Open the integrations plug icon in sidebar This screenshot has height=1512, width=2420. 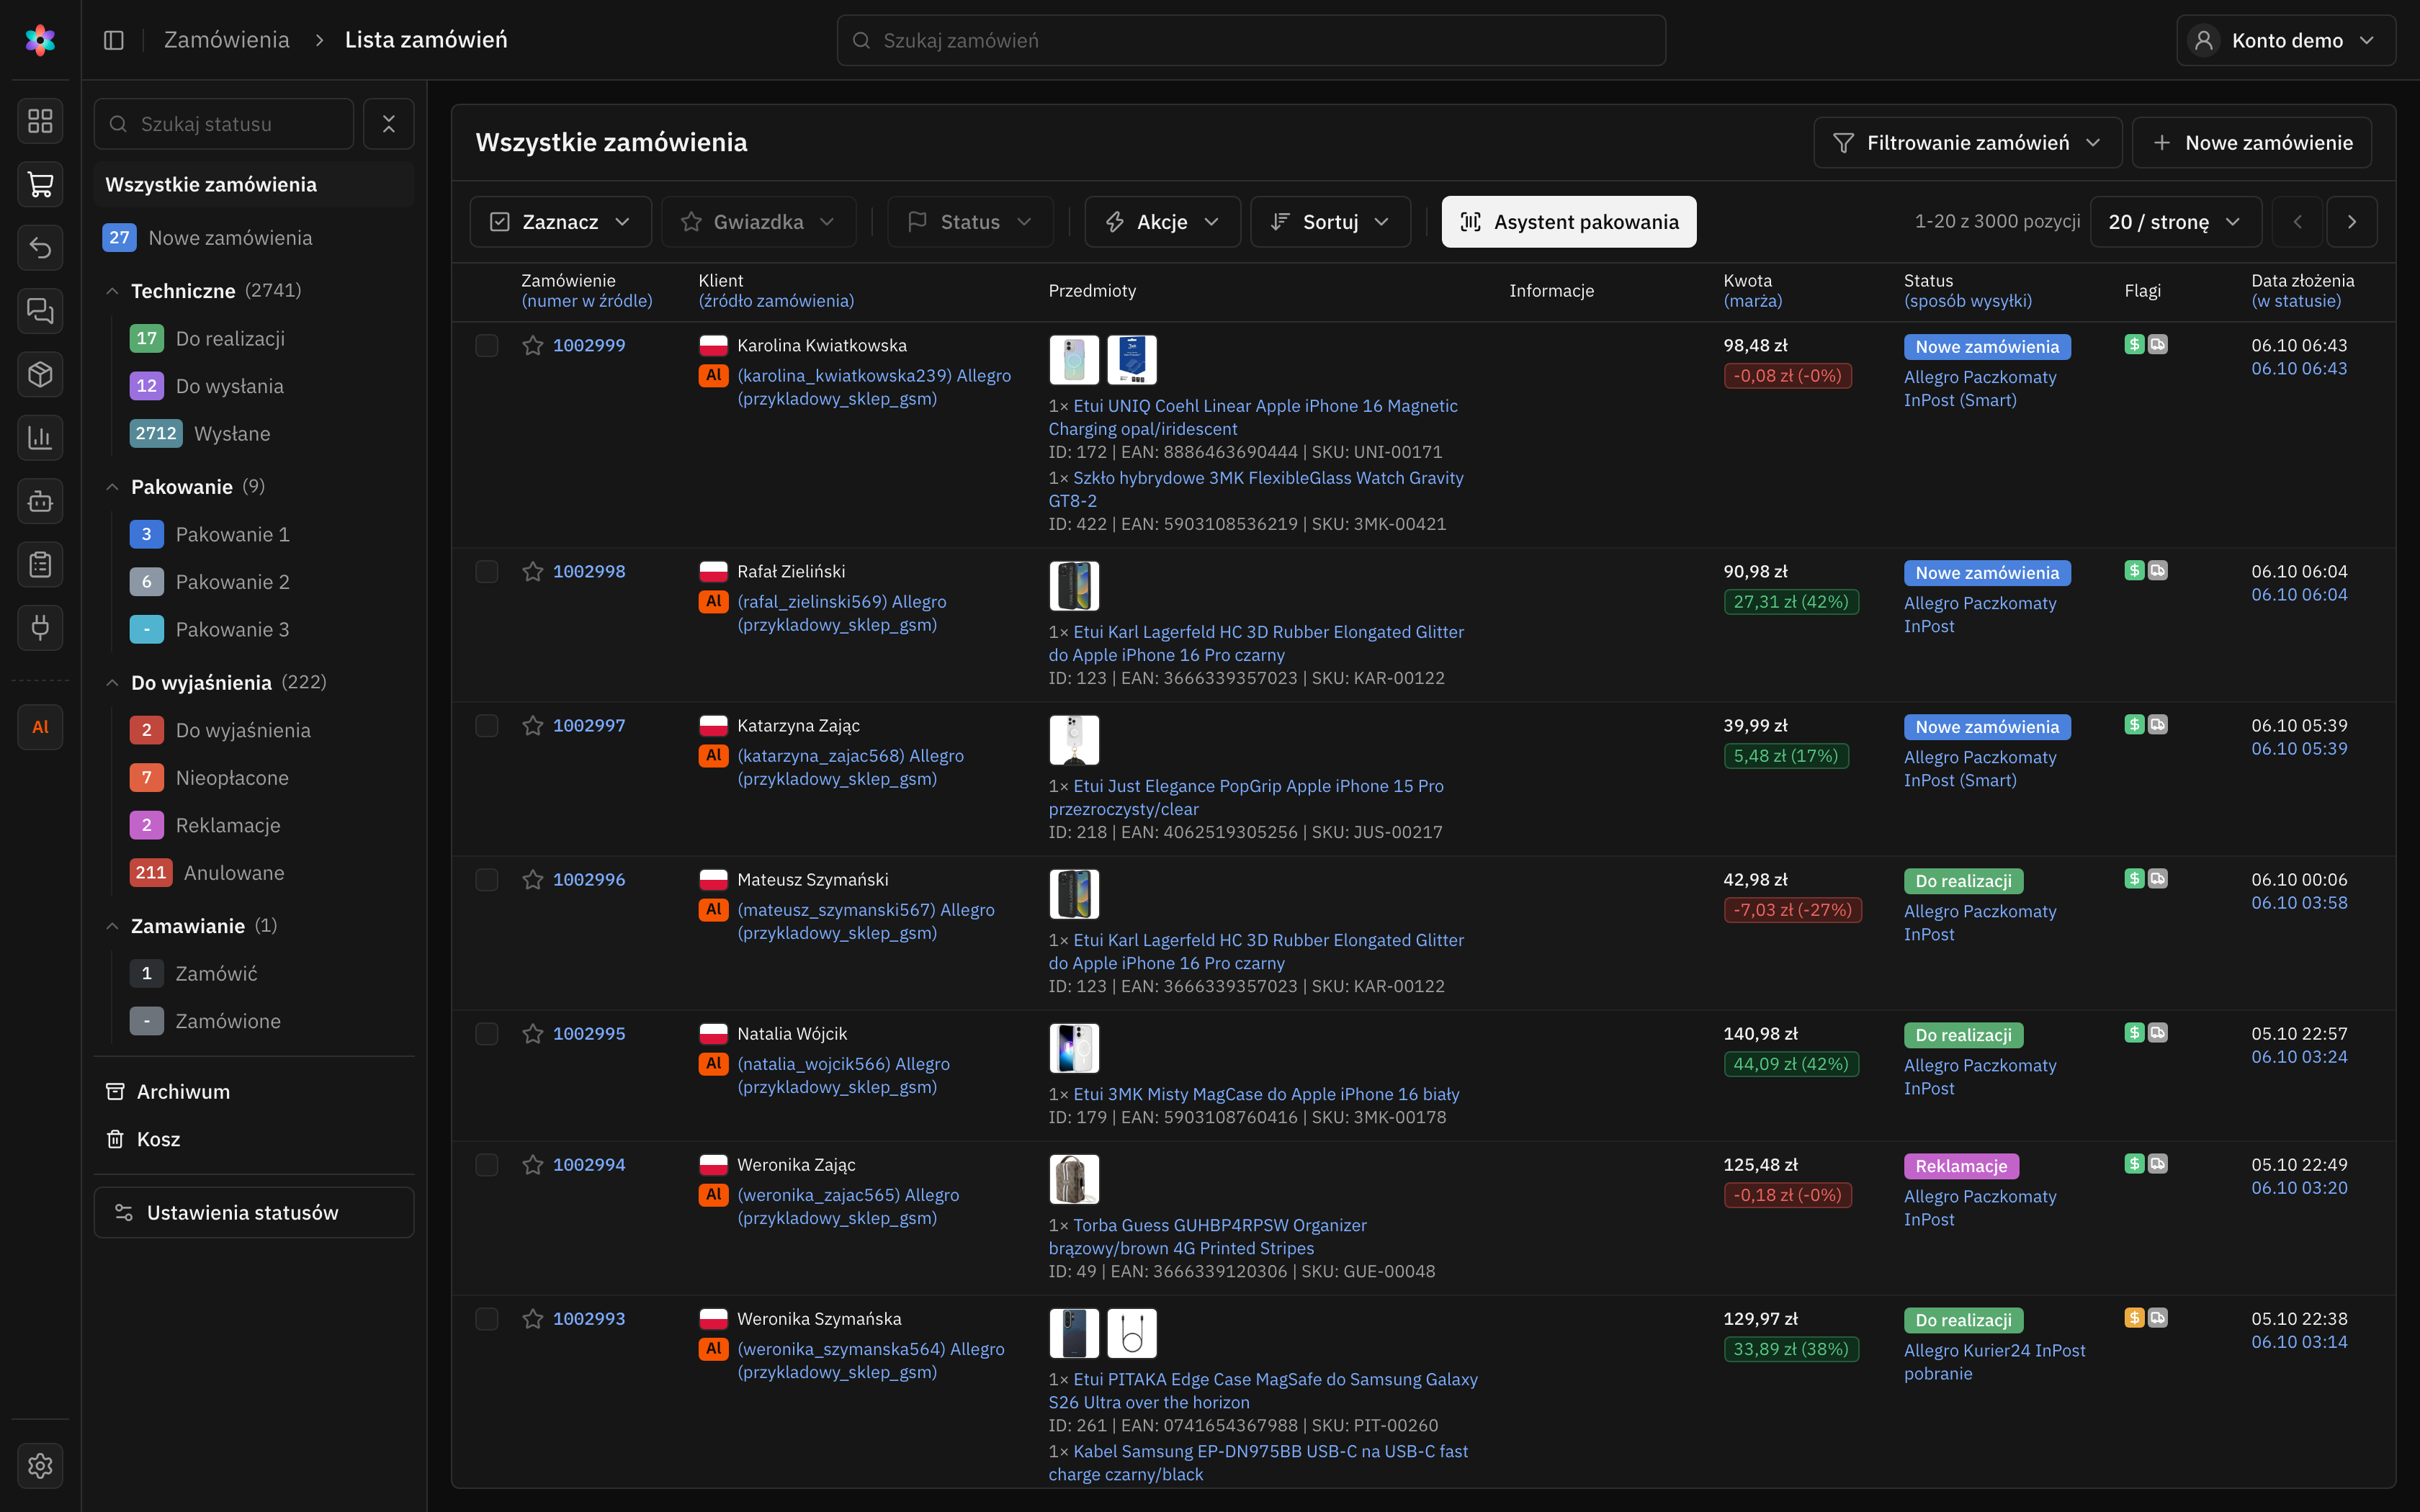point(40,627)
